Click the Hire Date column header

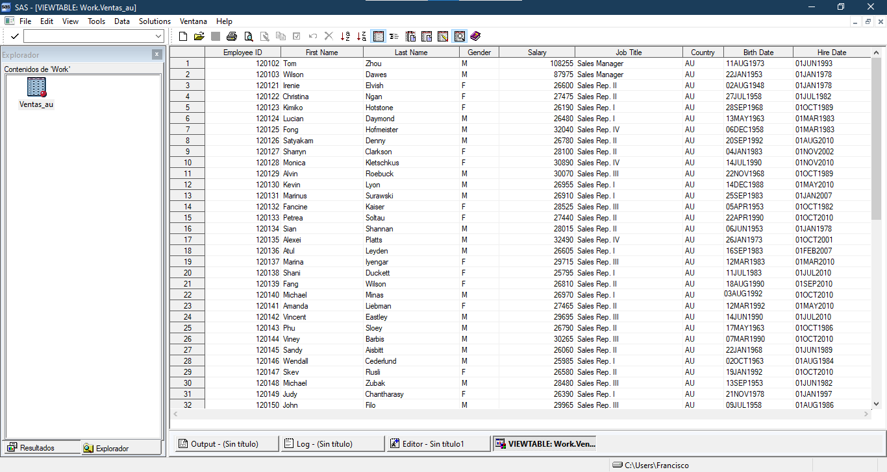832,53
